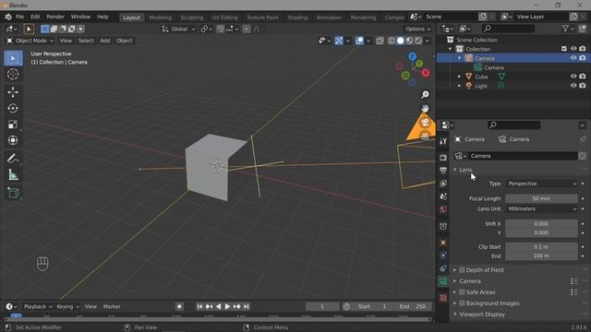591x332 pixels.
Task: Expand the Cube item in outliner
Action: [460, 77]
